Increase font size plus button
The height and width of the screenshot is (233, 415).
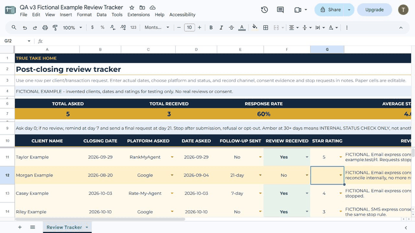tap(199, 27)
